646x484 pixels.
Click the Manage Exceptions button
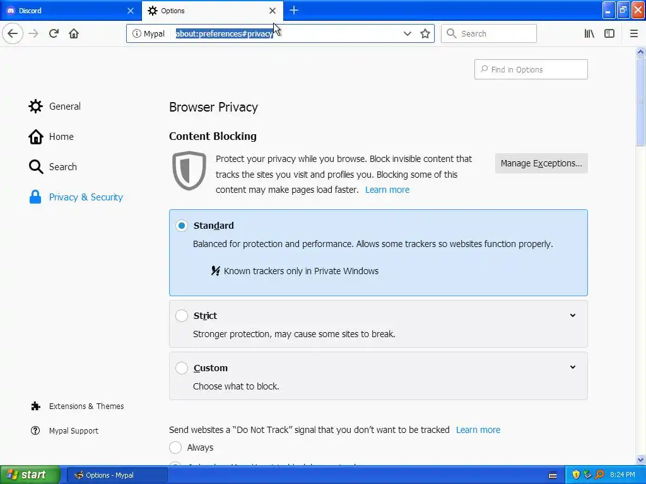pyautogui.click(x=541, y=163)
